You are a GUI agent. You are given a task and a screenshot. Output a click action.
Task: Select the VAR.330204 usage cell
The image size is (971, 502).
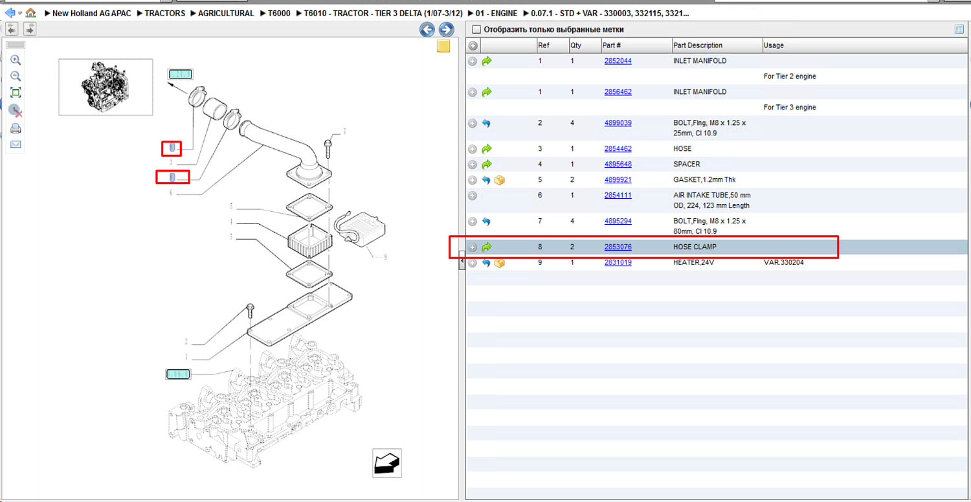pyautogui.click(x=784, y=263)
